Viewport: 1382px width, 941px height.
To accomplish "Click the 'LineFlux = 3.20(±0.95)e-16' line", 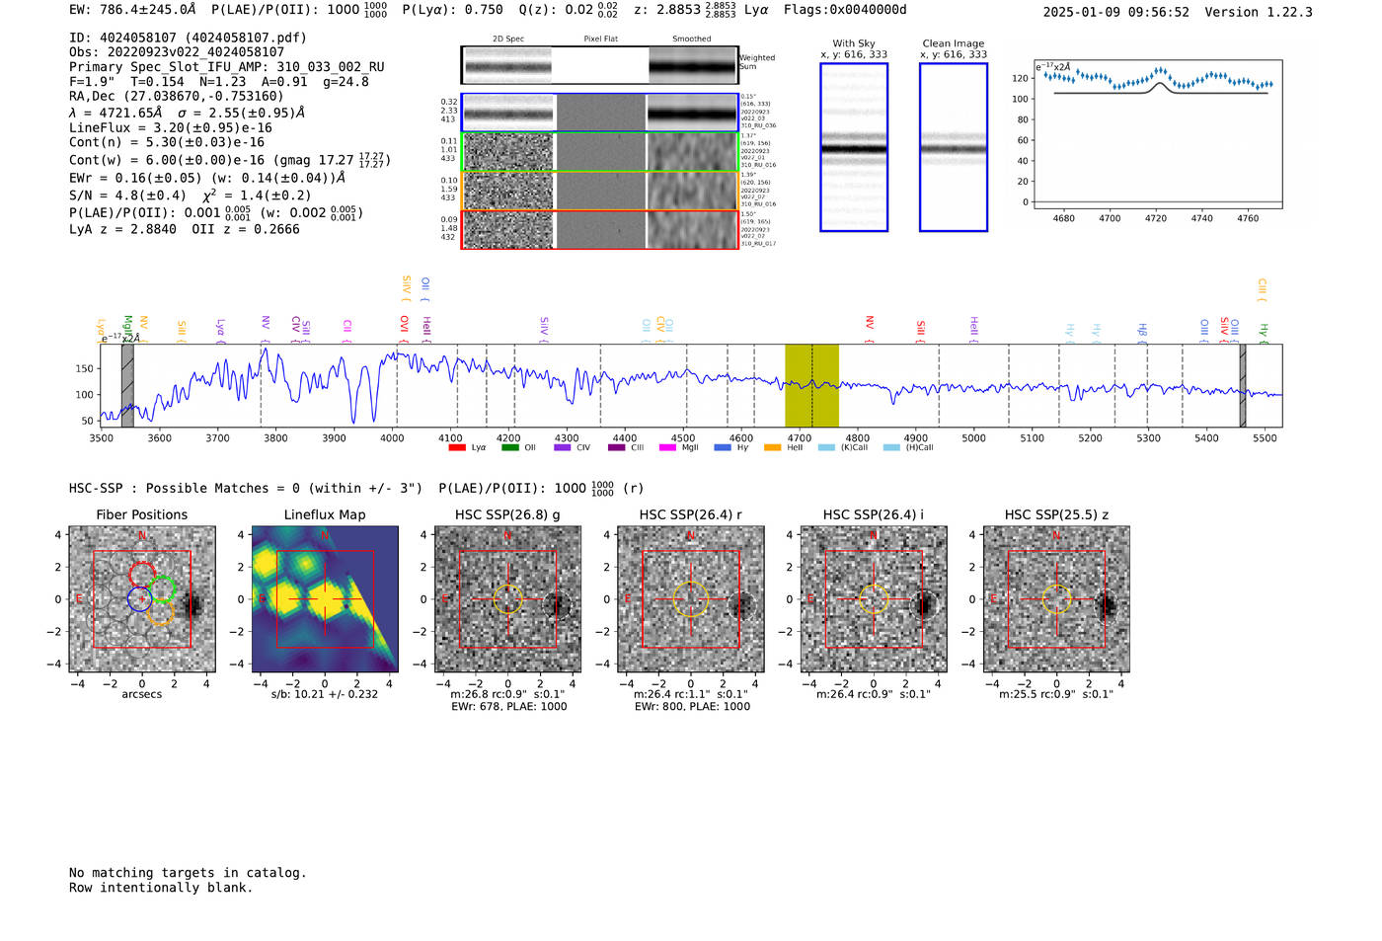I will point(171,127).
